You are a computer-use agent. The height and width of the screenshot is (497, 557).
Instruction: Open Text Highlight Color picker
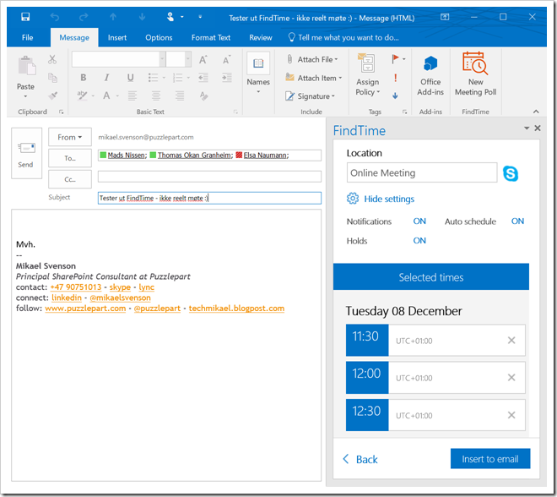(94, 96)
